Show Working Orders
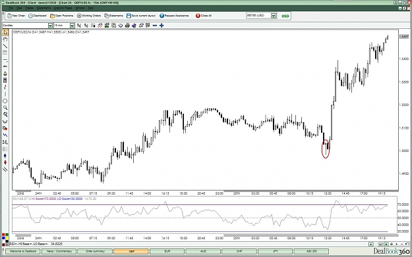This screenshot has height=257, width=412. click(89, 16)
